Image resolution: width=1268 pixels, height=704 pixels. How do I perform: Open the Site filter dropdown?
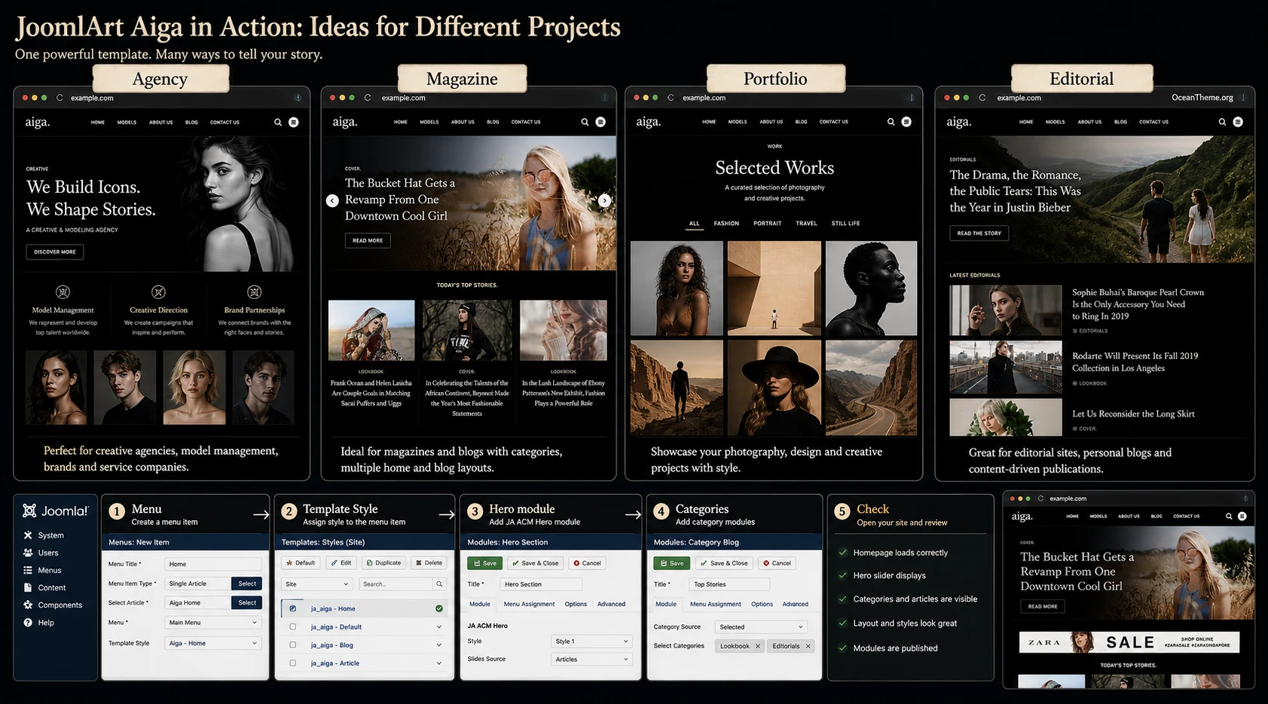[317, 584]
